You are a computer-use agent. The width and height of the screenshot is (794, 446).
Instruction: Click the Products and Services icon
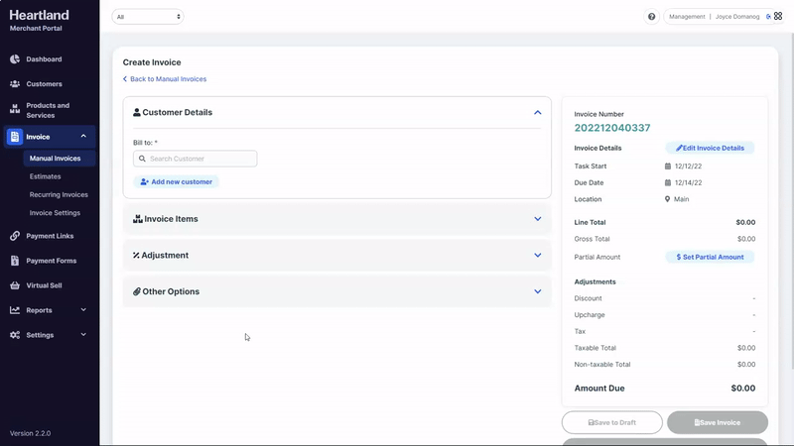pyautogui.click(x=15, y=110)
